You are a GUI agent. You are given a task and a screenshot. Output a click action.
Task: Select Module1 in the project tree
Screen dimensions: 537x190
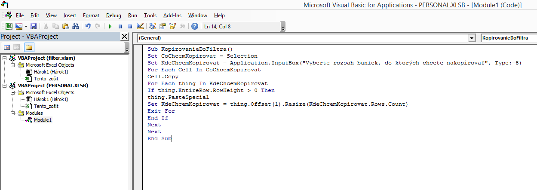coord(43,120)
